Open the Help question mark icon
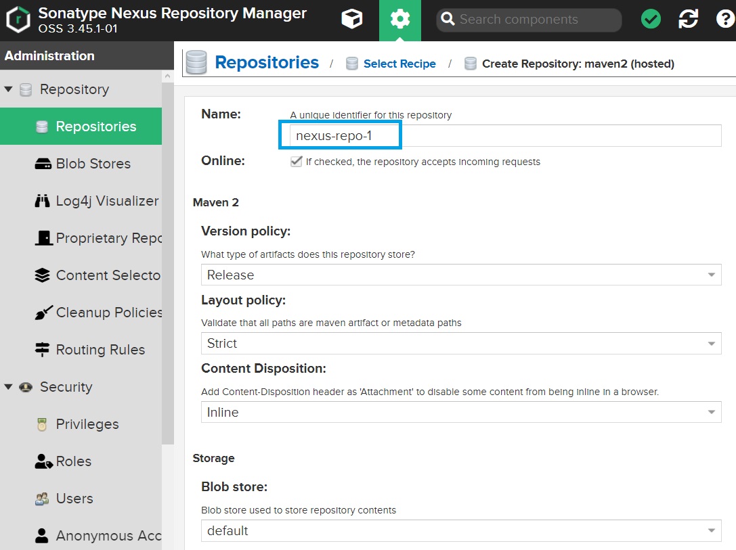Screen dimensions: 736x550 725,19
